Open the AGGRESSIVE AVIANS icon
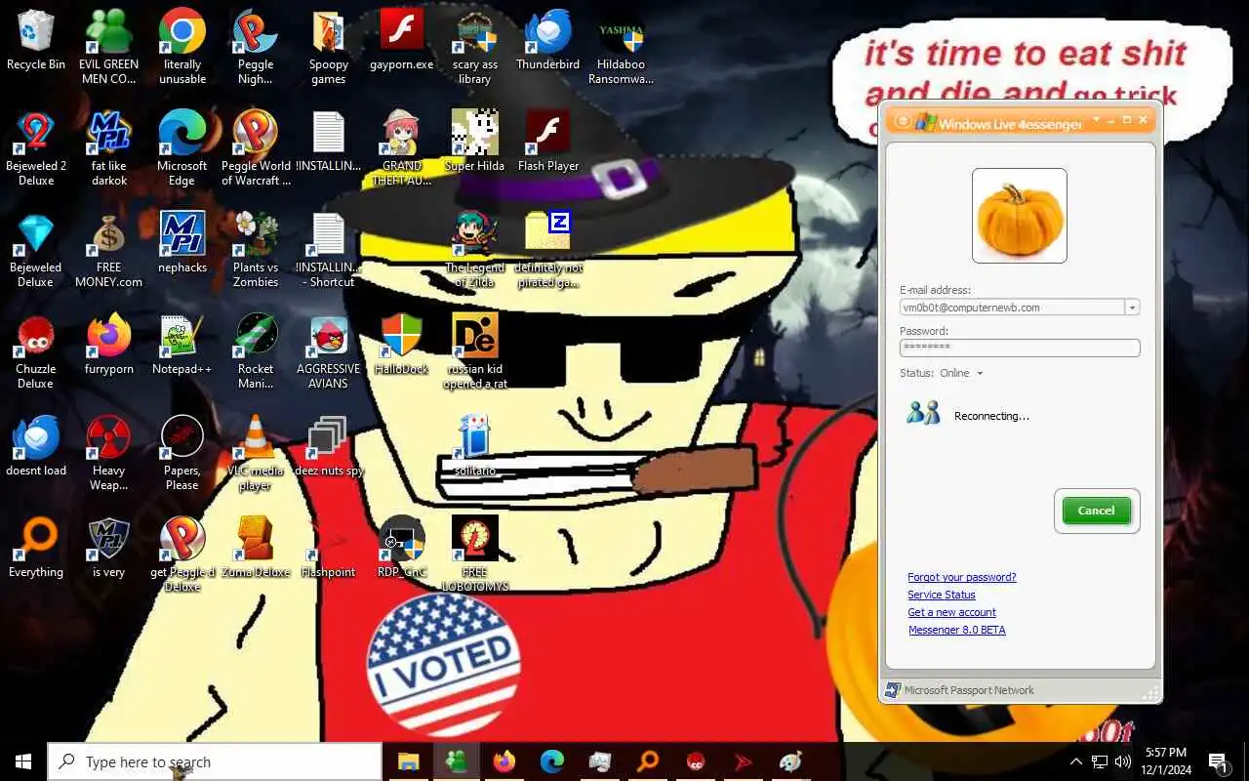 tap(329, 351)
